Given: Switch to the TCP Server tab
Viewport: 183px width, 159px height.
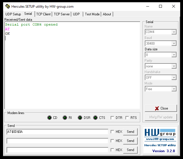Looking at the screenshot, I should (62, 14).
